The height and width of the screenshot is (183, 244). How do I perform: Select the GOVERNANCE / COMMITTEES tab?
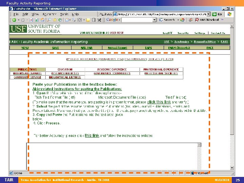[x=112, y=73]
